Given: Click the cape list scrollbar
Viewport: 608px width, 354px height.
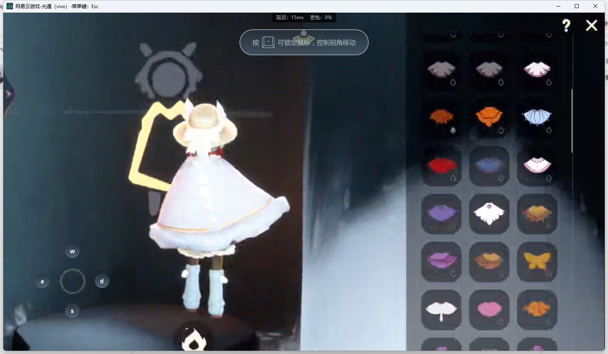Looking at the screenshot, I should [x=572, y=121].
